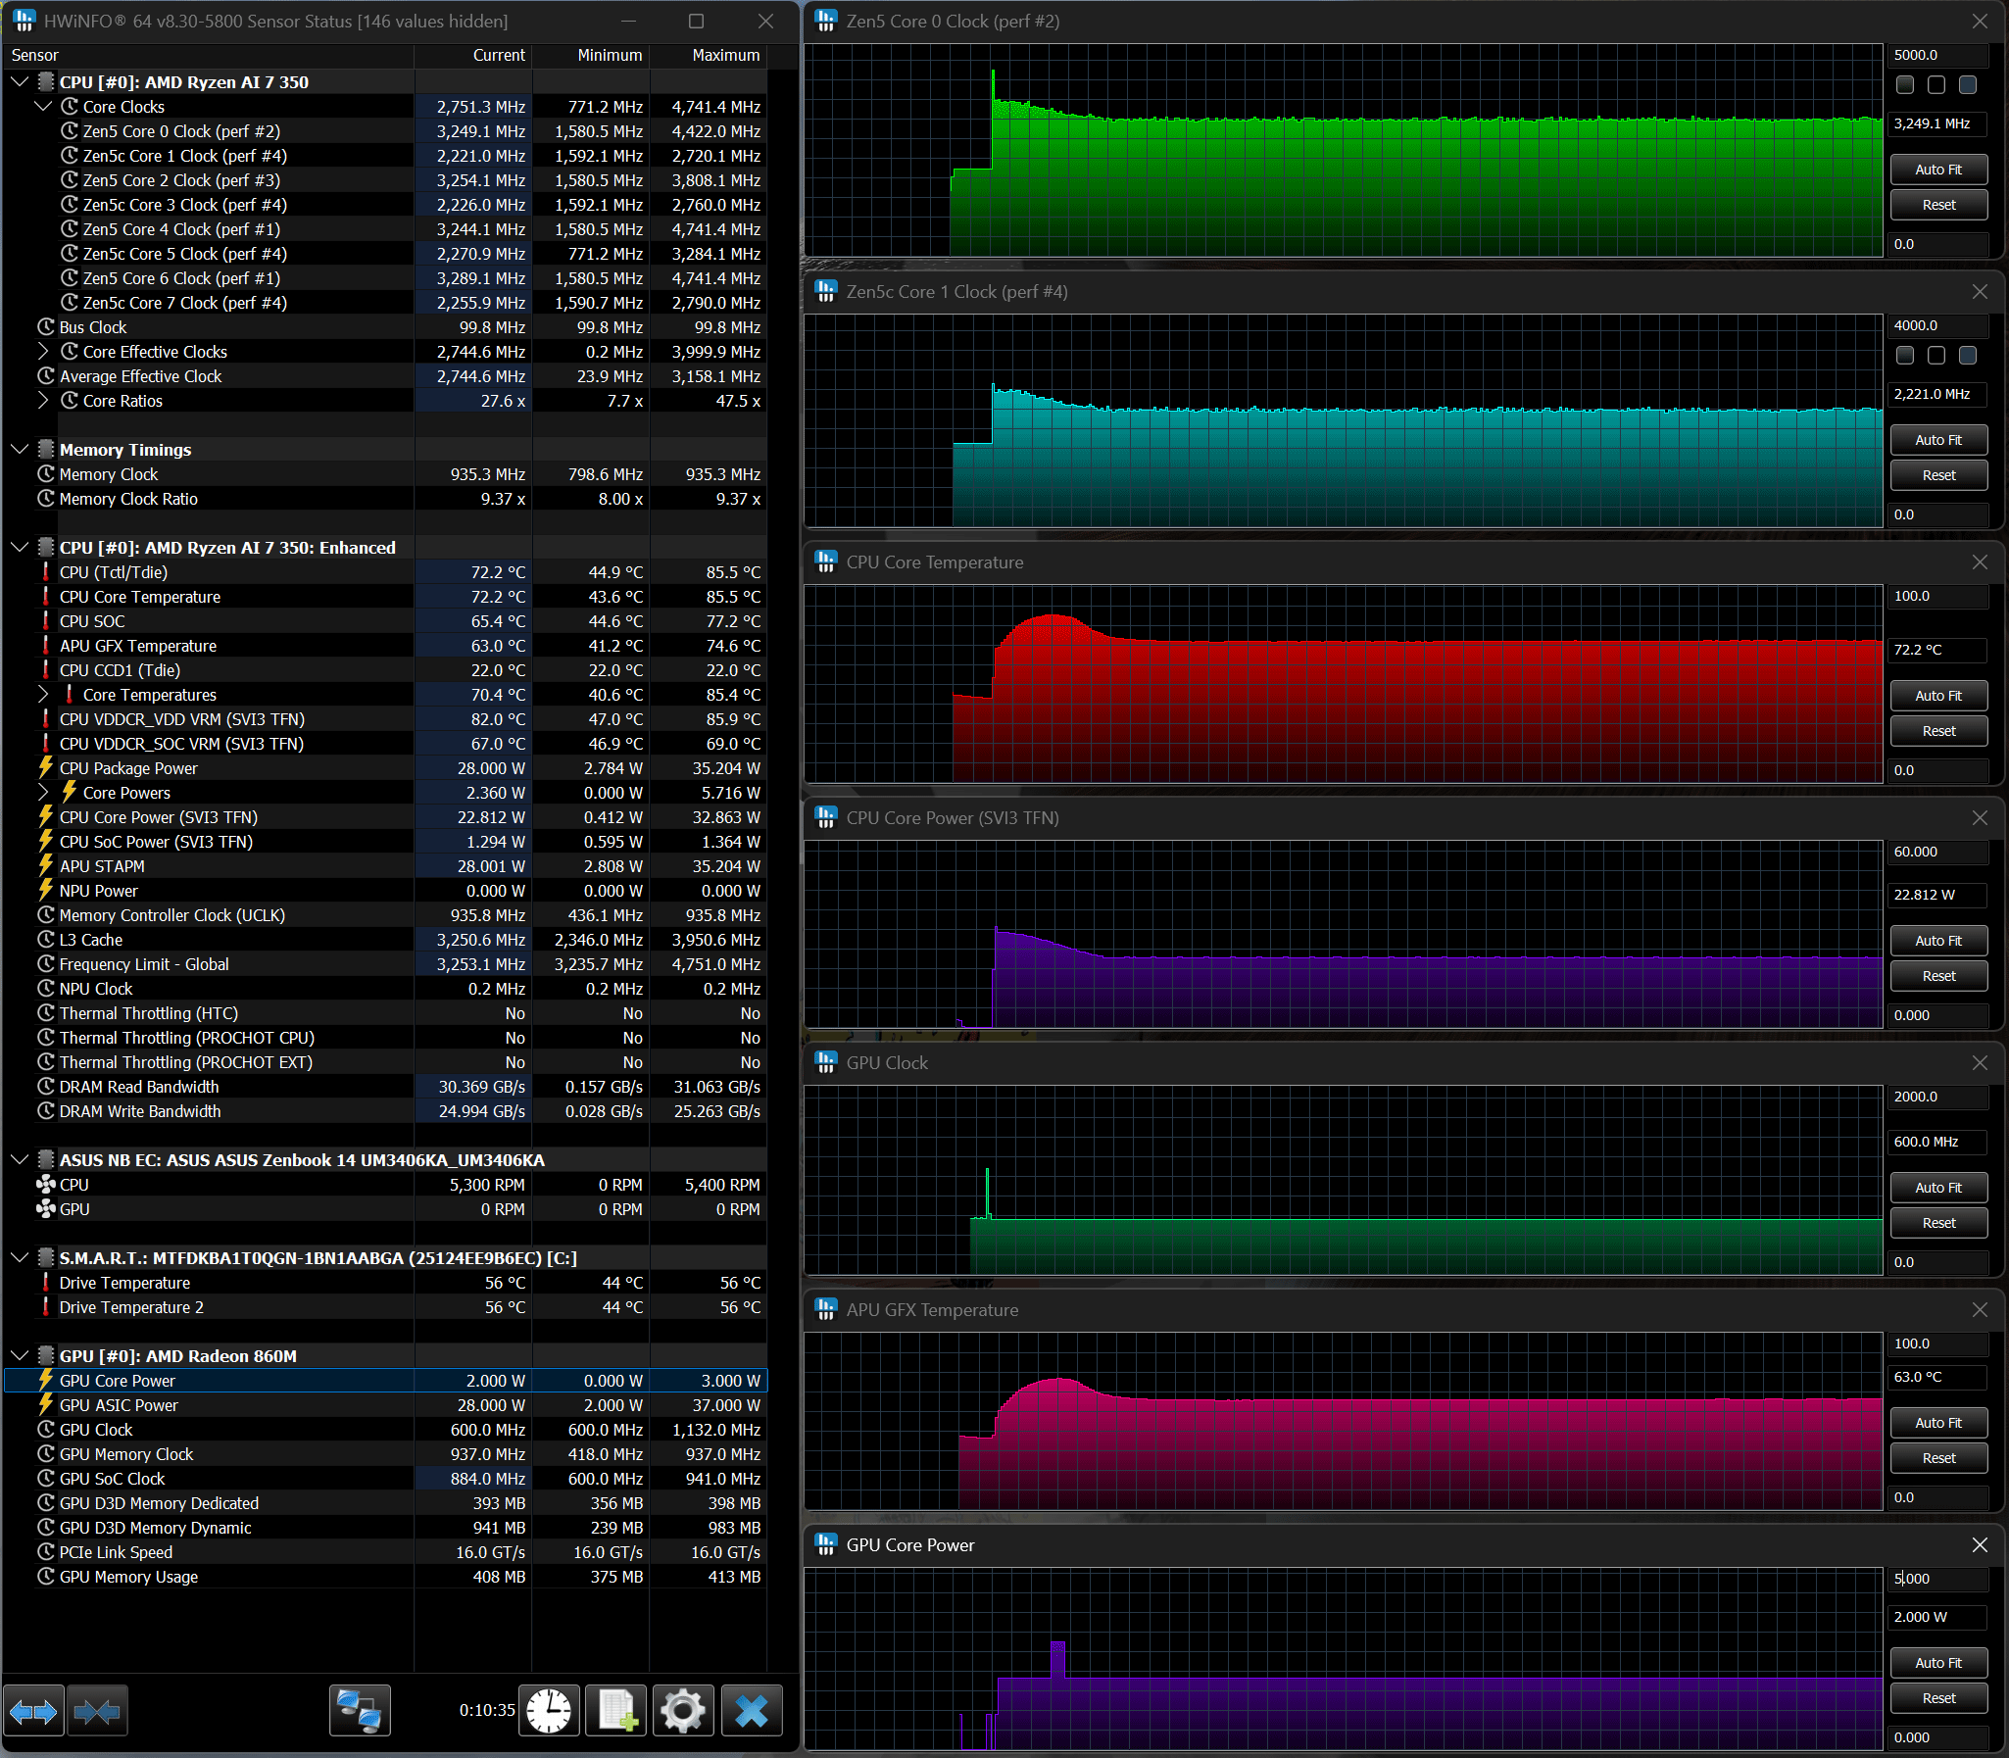Click clock icon beside L3 Cache
2009x1758 pixels.
point(45,939)
